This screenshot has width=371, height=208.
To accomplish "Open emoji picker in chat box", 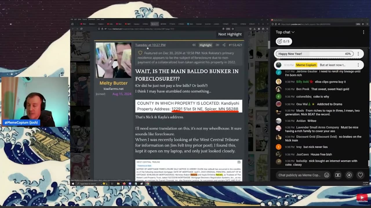I will click(x=327, y=175).
